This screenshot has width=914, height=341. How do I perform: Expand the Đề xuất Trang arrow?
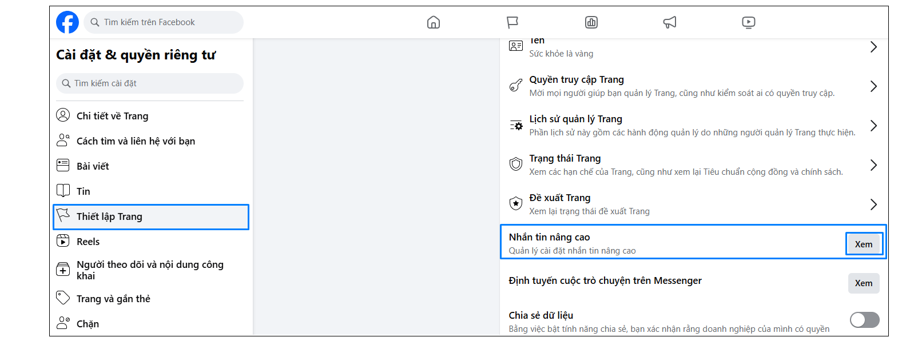pyautogui.click(x=873, y=204)
